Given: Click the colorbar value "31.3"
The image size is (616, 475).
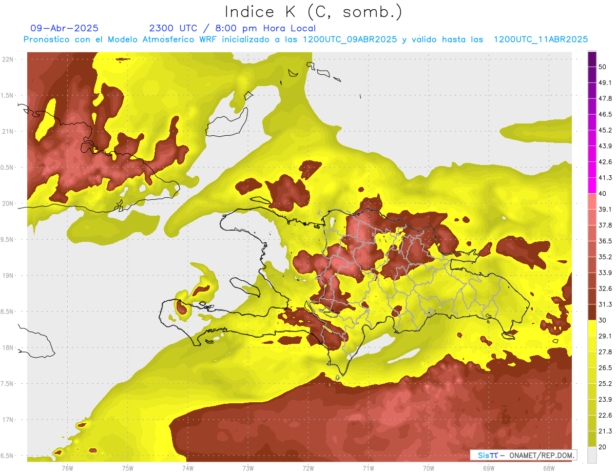Looking at the screenshot, I should point(605,304).
